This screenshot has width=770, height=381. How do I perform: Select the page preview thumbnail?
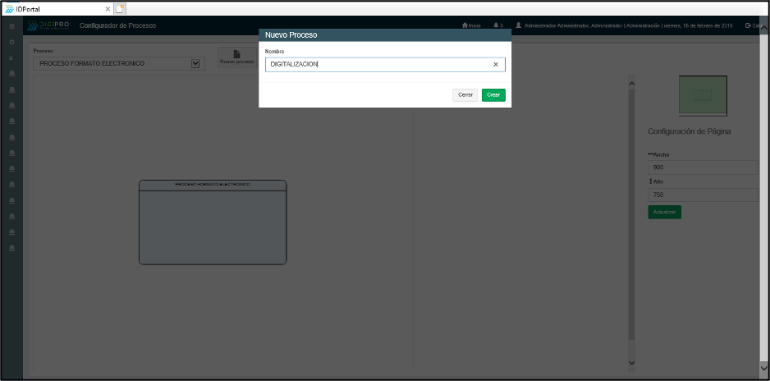(702, 95)
